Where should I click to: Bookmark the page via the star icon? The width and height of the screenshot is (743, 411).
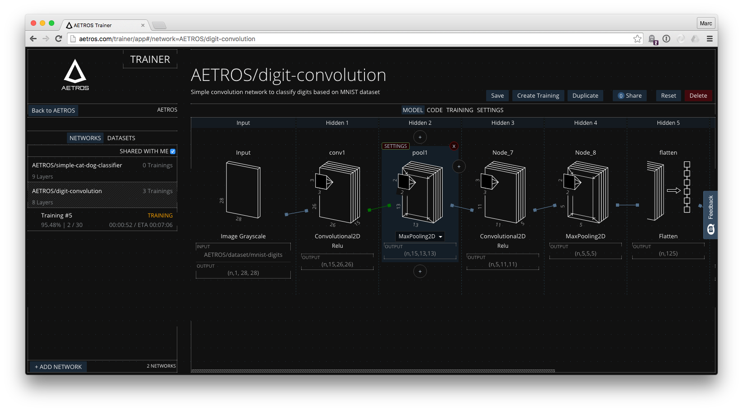[x=638, y=39]
